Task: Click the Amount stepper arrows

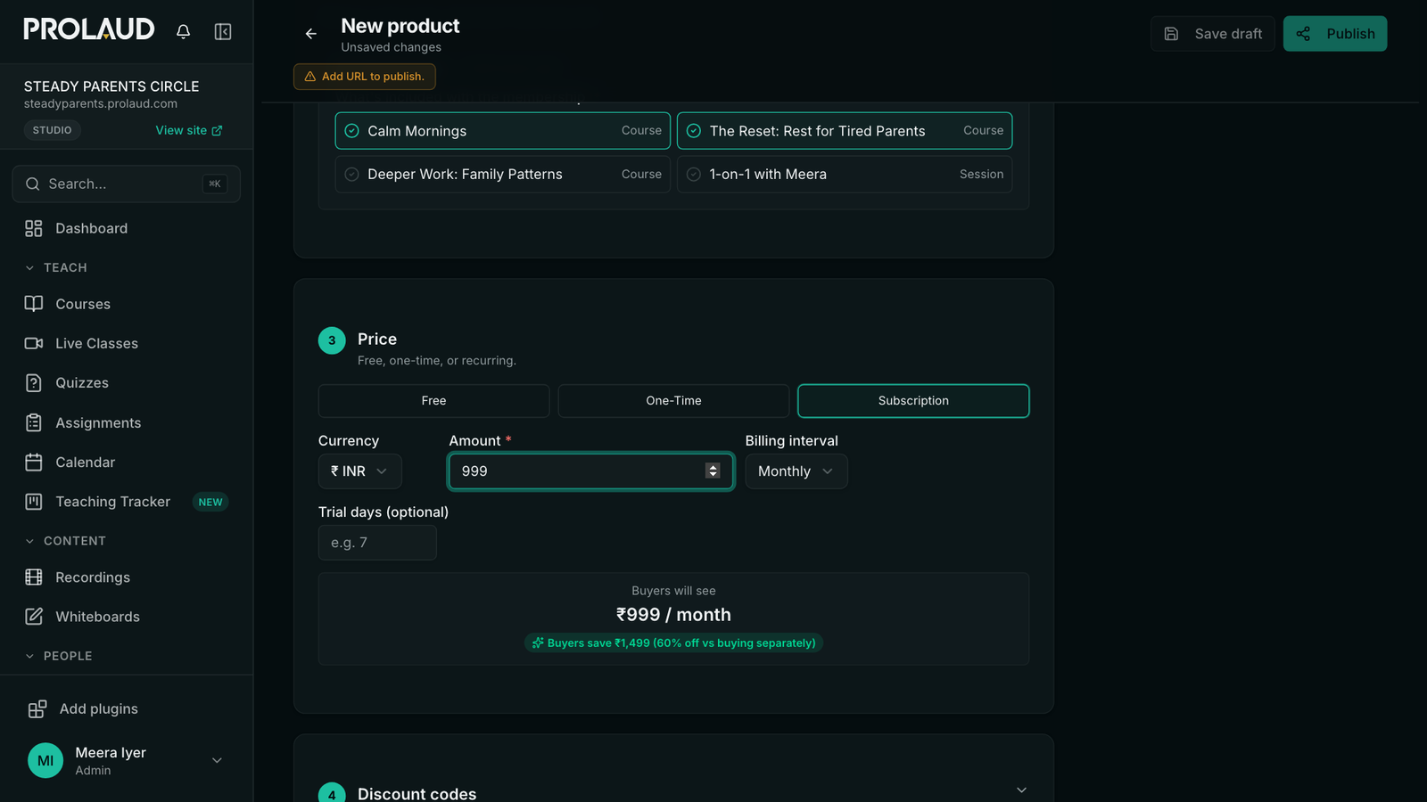Action: tap(713, 471)
